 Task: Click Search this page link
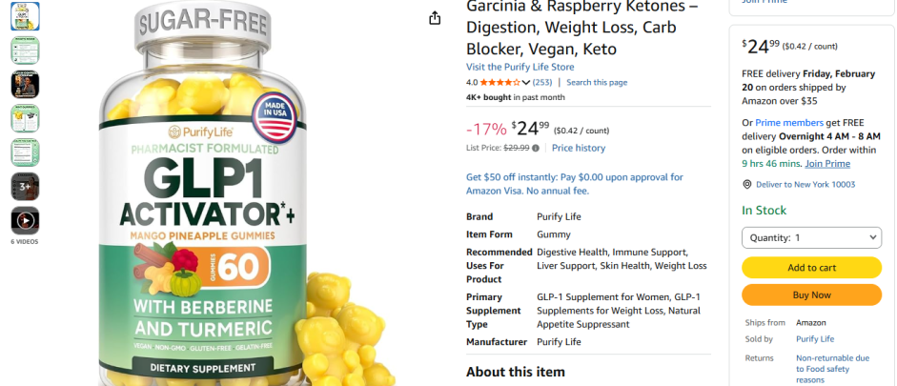[597, 83]
